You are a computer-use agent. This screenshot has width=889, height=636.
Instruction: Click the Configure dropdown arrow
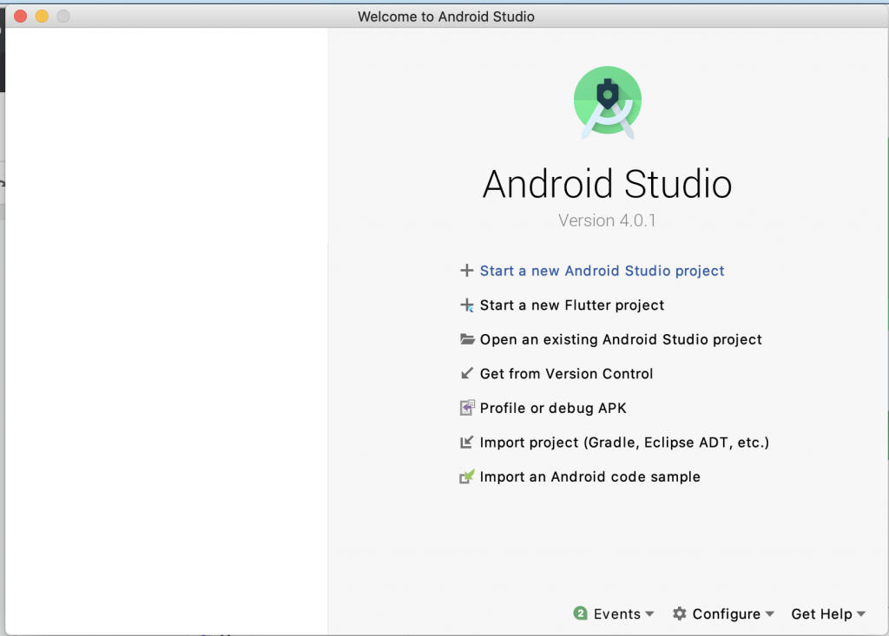tap(769, 614)
